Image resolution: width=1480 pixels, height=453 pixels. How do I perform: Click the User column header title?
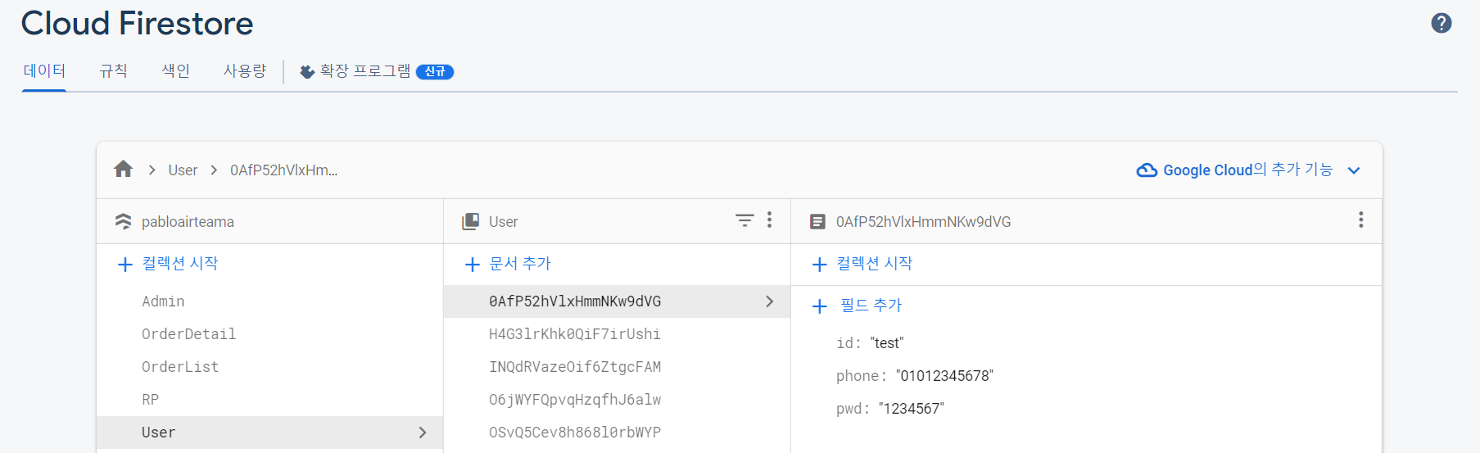pyautogui.click(x=503, y=222)
